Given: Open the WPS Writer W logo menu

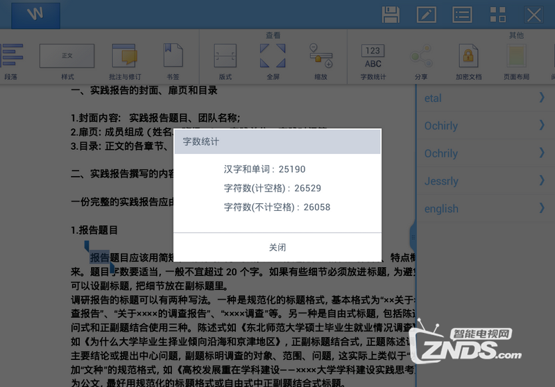Looking at the screenshot, I should tap(35, 15).
